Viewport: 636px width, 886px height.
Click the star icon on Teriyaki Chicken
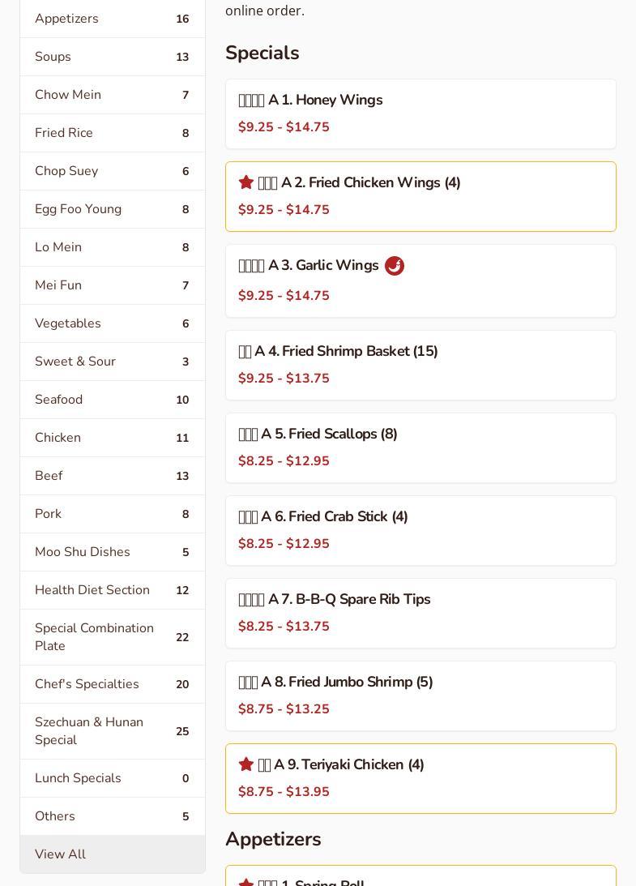(246, 764)
